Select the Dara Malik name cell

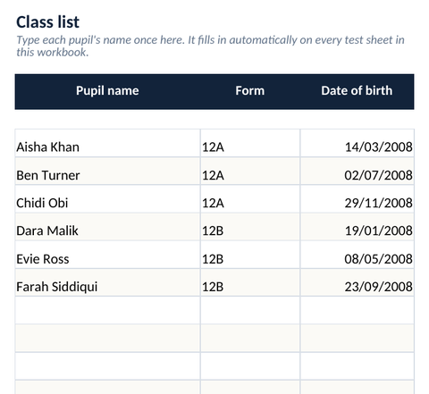pos(107,227)
